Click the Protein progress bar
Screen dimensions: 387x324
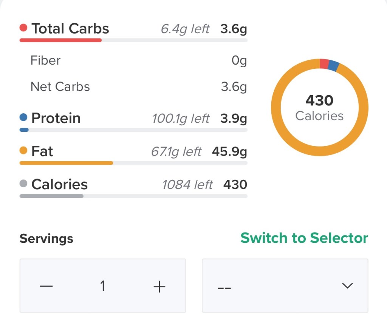[133, 130]
